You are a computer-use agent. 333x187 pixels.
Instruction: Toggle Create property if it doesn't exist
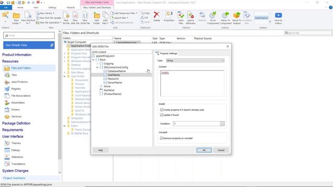pyautogui.click(x=162, y=110)
